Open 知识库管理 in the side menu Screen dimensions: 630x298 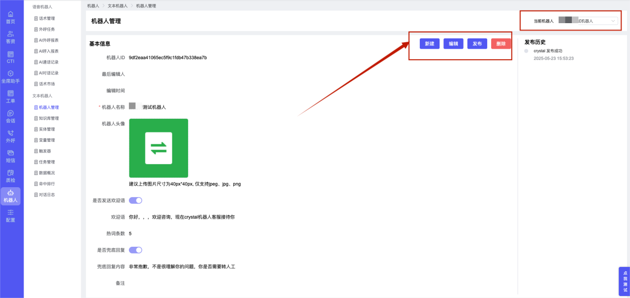pyautogui.click(x=49, y=118)
